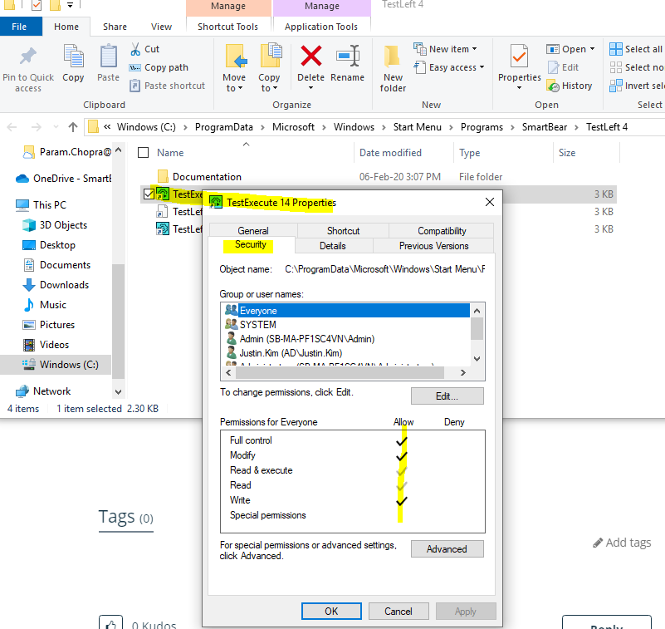Create a New folder via ribbon icon
665x629 pixels.
[392, 57]
